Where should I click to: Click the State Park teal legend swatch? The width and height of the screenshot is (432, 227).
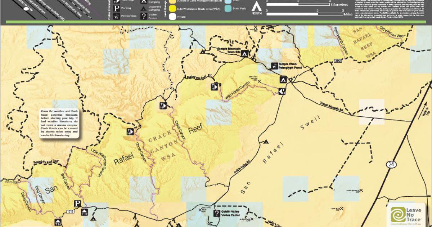click(228, 8)
